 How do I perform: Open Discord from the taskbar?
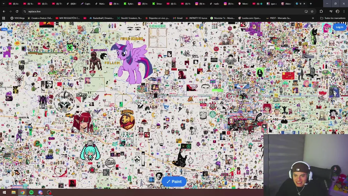pyautogui.click(x=40, y=192)
